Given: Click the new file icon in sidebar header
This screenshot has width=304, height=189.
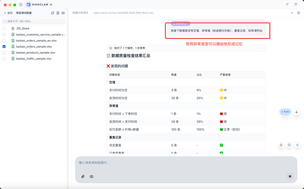Looking at the screenshot, I should point(58,13).
